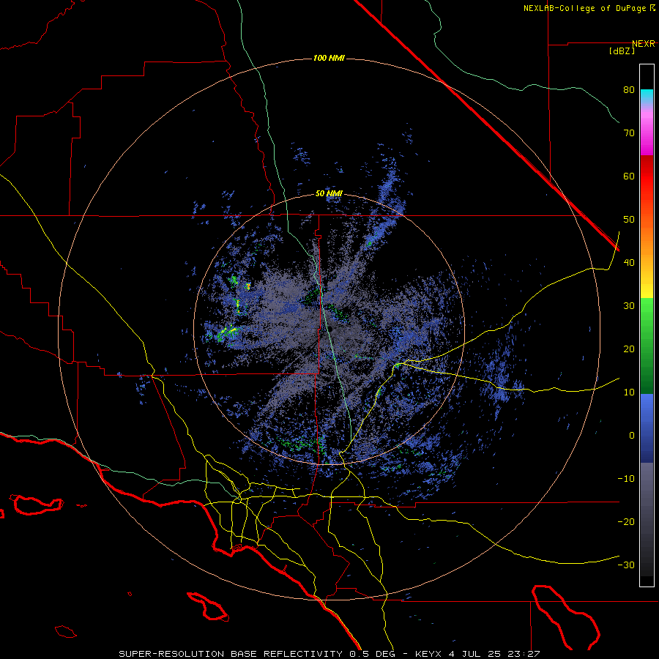The height and width of the screenshot is (659, 659).
Task: Click the -30 value on the dBZ scale
Action: [626, 565]
